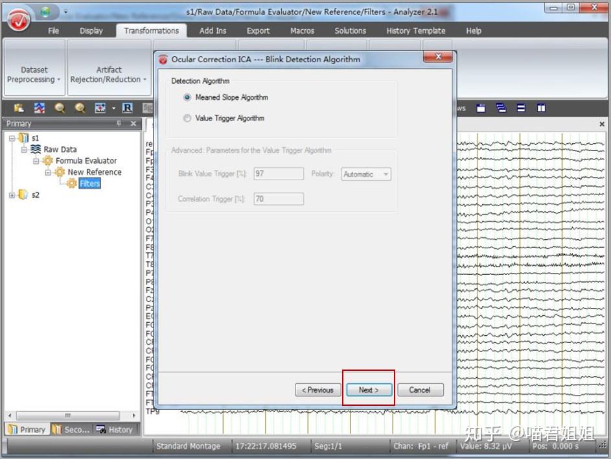611x459 pixels.
Task: Switch to the History tab at the bottom
Action: point(115,429)
